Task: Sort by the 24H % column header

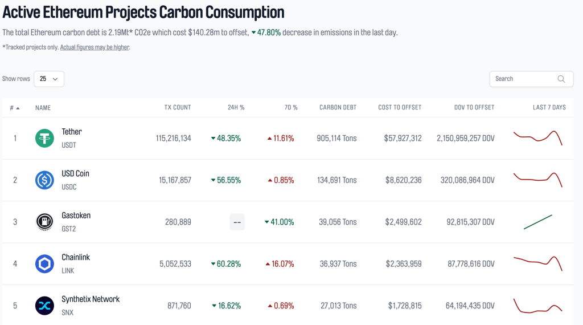Action: click(236, 108)
